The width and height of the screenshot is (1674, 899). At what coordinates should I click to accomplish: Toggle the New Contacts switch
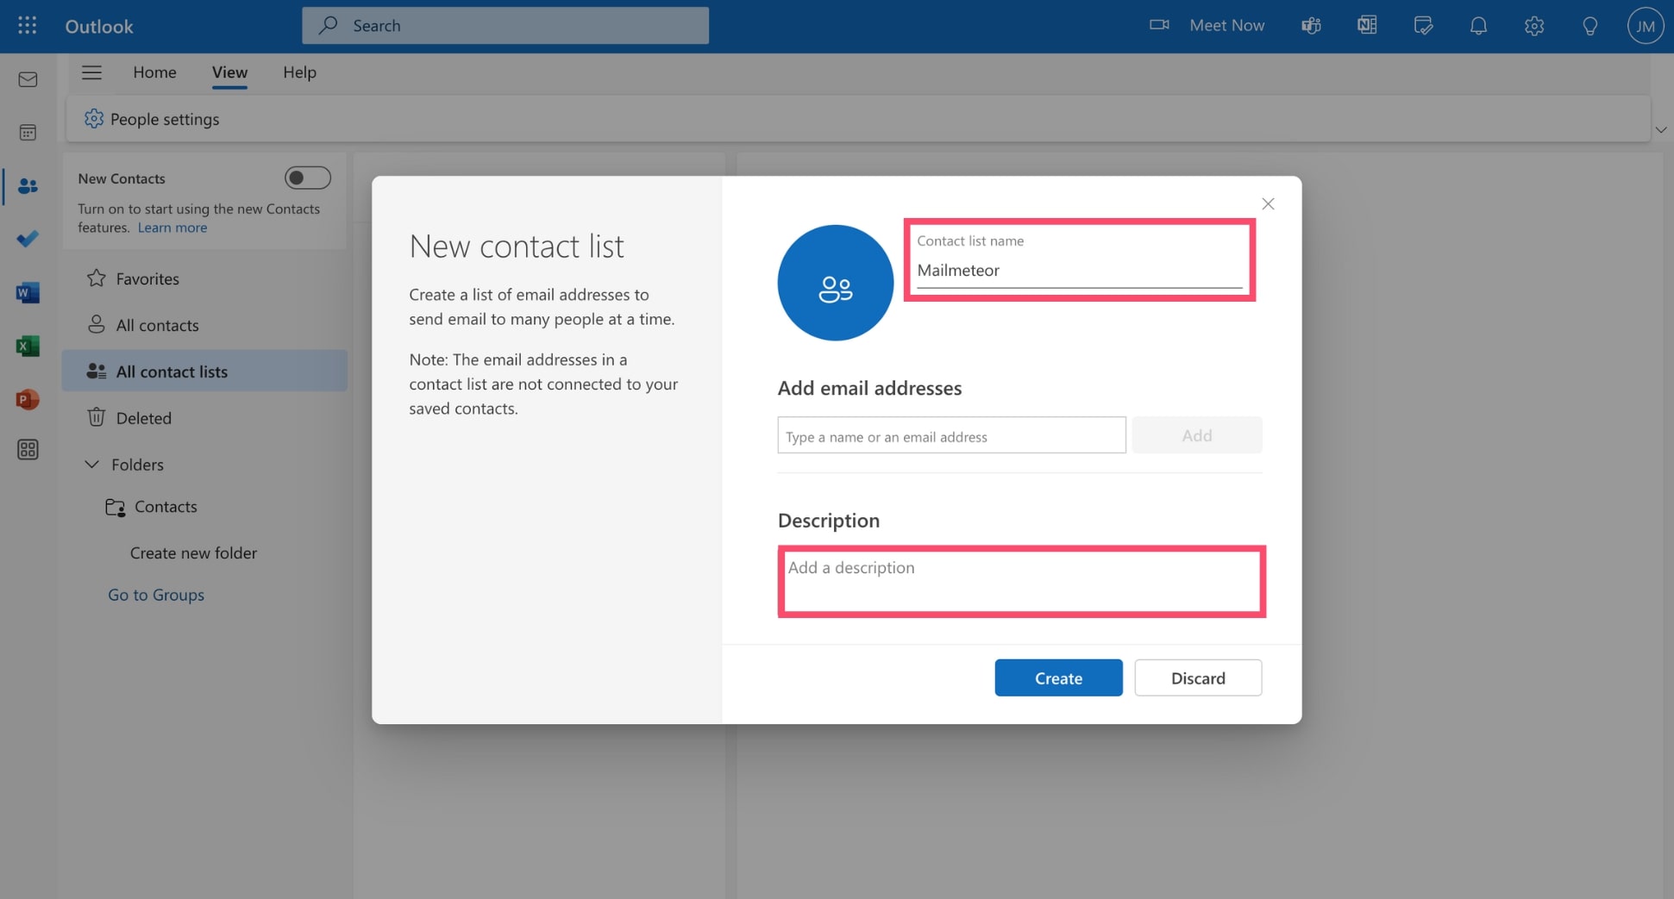(x=308, y=178)
